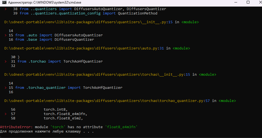Click the red 'AttributeError:' label
Screen dimensions: 262x138
coord(16,127)
